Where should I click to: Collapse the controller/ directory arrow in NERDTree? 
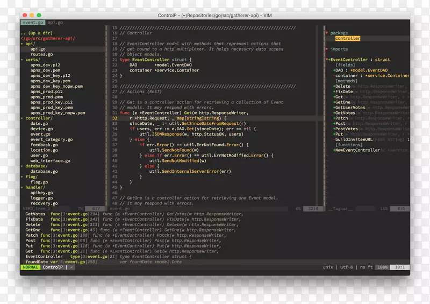[23, 118]
